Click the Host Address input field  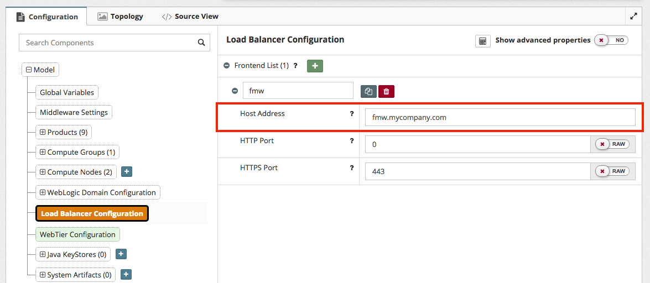click(x=500, y=117)
